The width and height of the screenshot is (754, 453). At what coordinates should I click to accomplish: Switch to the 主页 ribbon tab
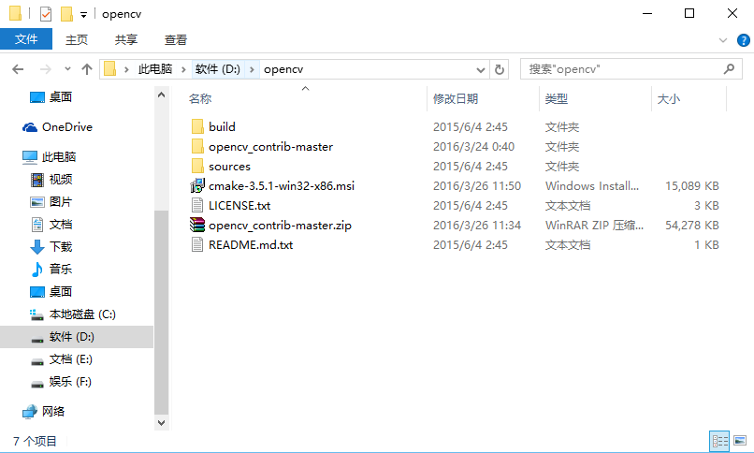point(77,39)
